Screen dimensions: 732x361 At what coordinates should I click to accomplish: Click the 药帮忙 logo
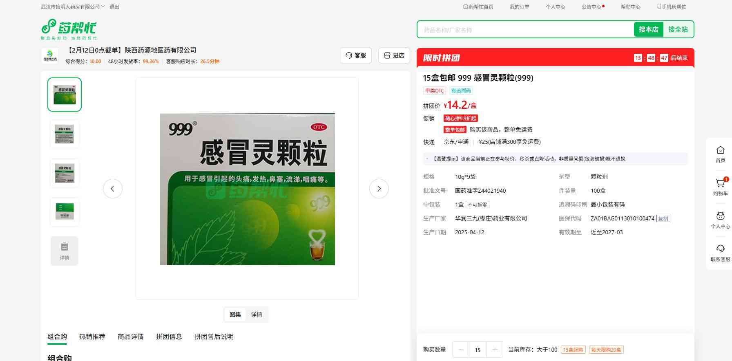(69, 29)
